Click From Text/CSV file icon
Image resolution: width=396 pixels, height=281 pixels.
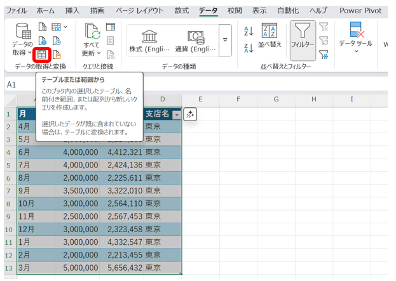pyautogui.click(x=43, y=27)
